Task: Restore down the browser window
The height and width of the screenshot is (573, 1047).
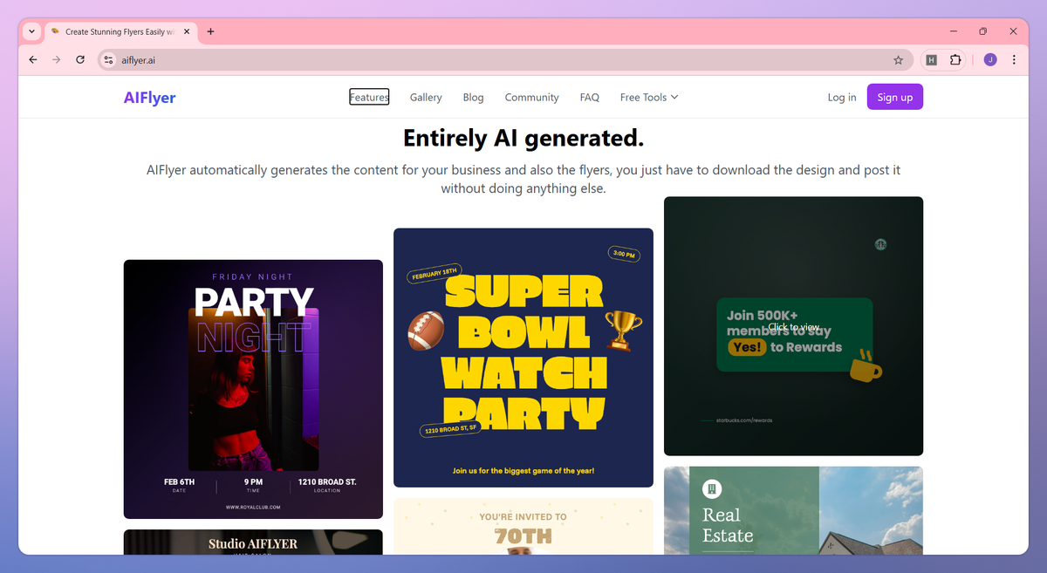Action: 982,31
